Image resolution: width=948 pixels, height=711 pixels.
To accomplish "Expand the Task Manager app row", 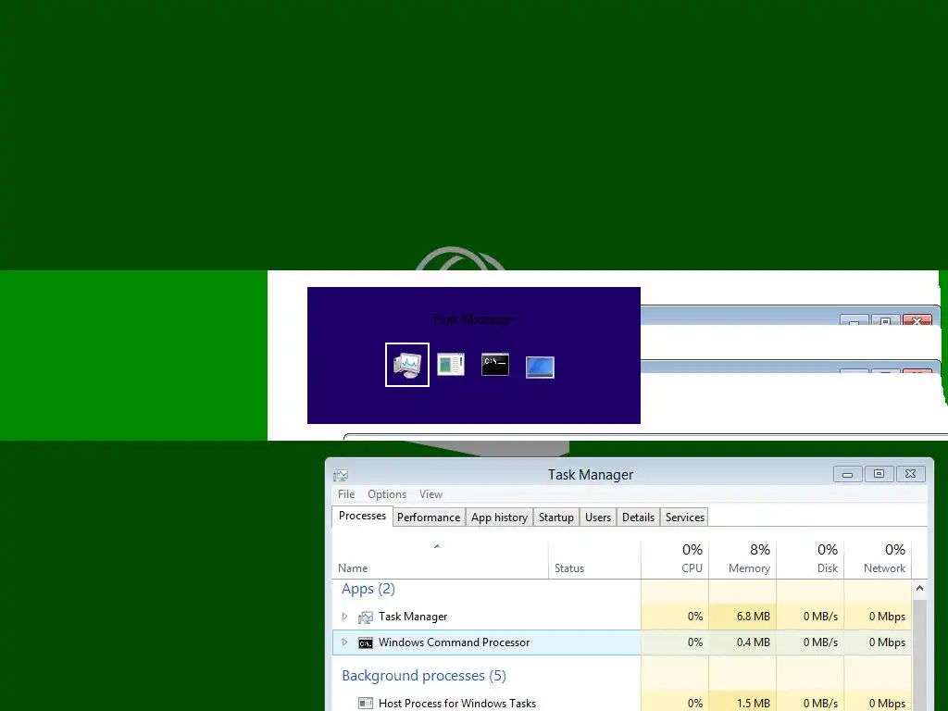I will tap(344, 616).
